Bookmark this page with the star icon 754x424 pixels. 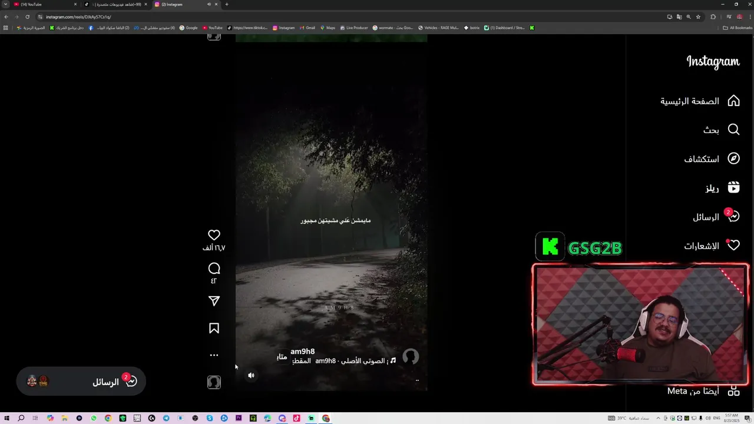tap(698, 17)
